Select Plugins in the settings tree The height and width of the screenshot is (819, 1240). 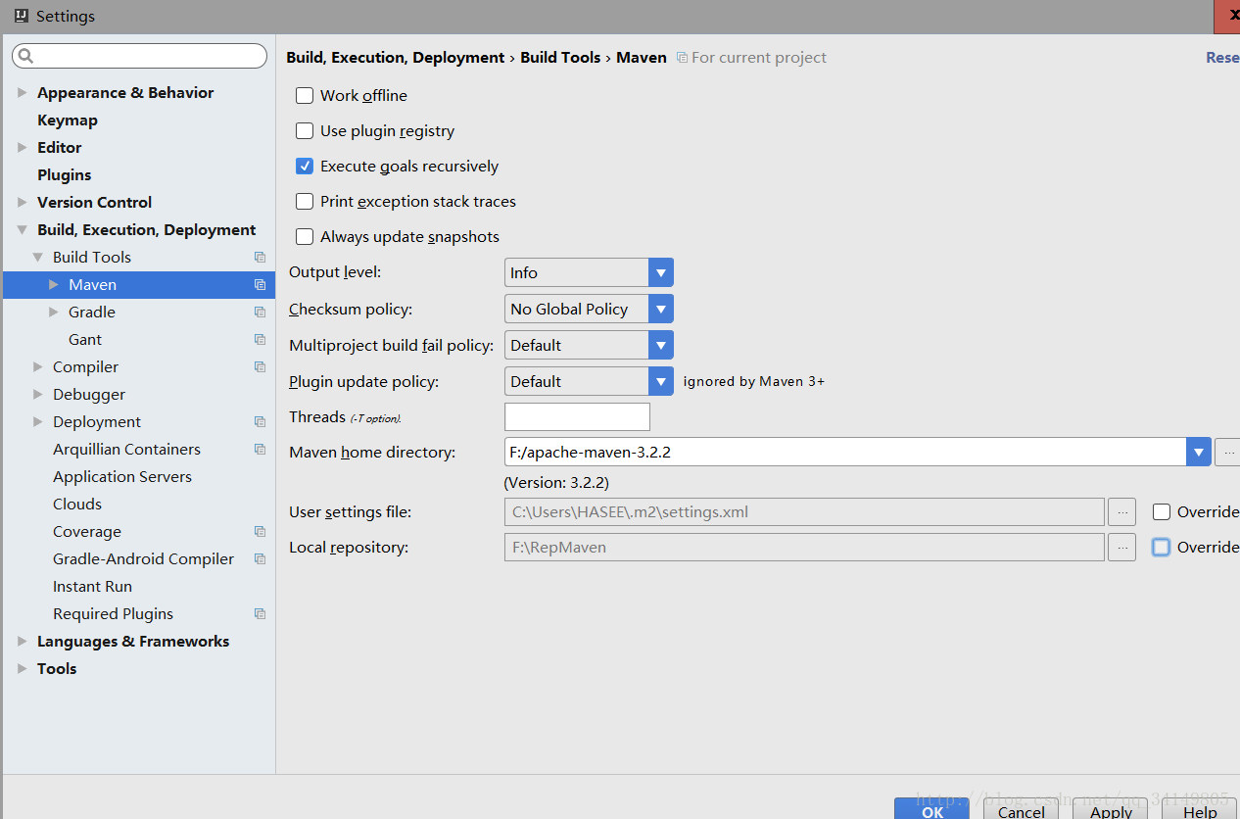coord(65,174)
